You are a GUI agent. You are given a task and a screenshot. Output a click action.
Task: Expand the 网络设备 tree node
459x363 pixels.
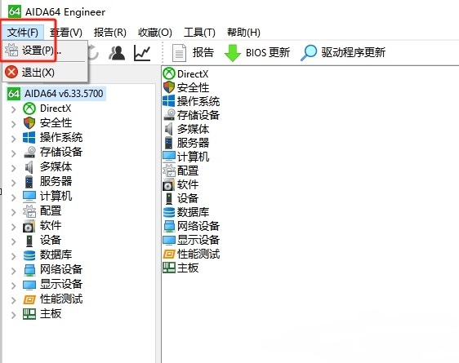click(x=13, y=271)
